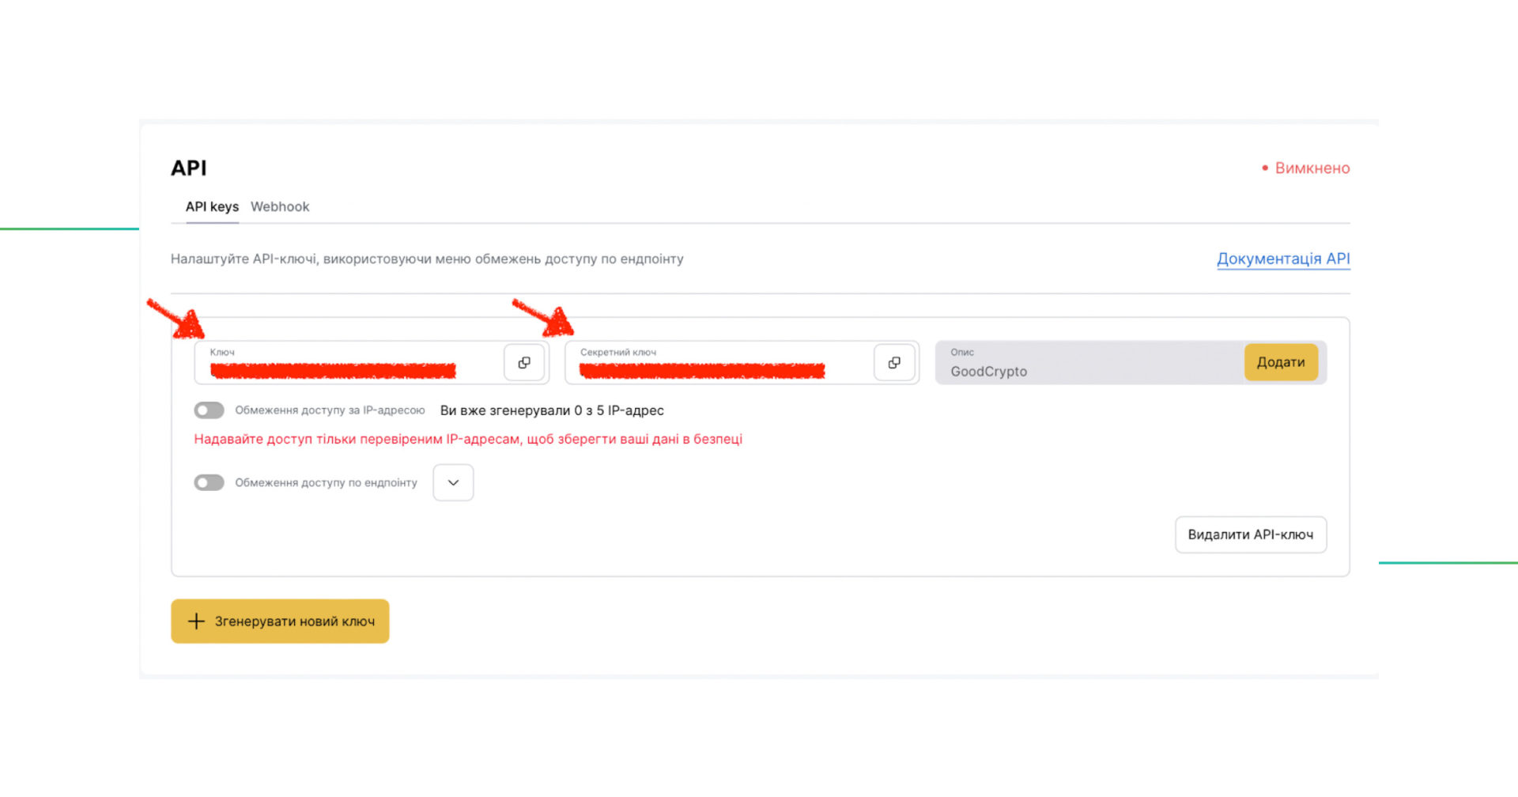Open the Документація API link

coord(1282,259)
